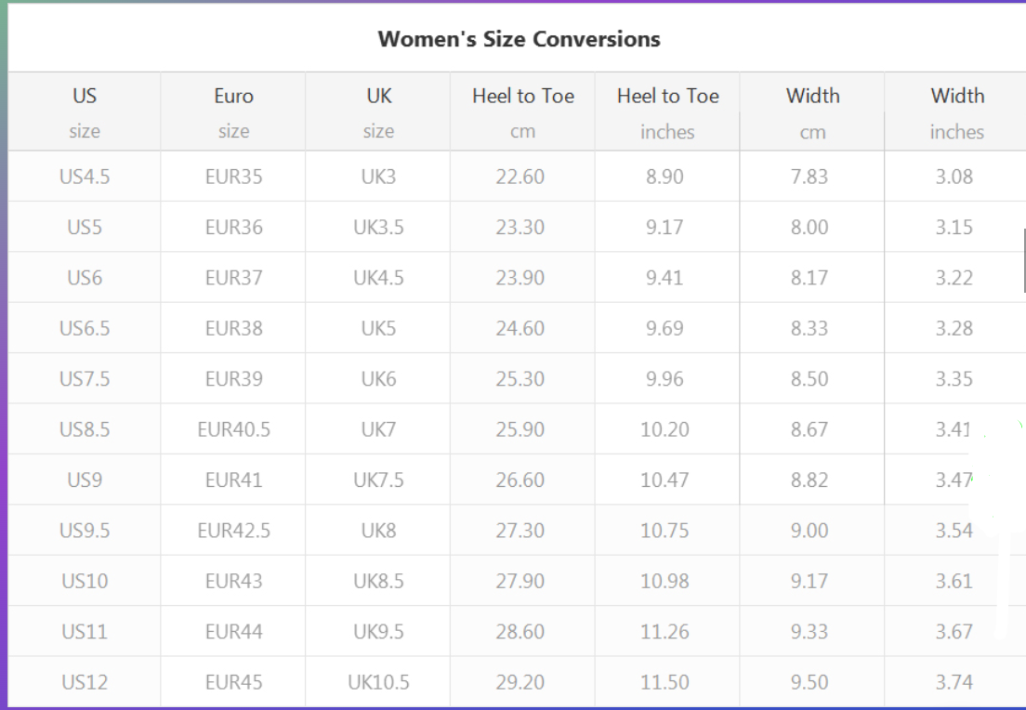Select the "US9" cell
1026x710 pixels.
tap(85, 480)
